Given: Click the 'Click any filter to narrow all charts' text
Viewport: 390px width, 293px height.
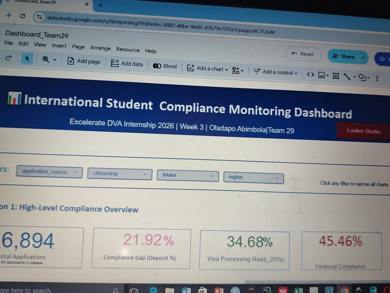Looking at the screenshot, I should [354, 184].
